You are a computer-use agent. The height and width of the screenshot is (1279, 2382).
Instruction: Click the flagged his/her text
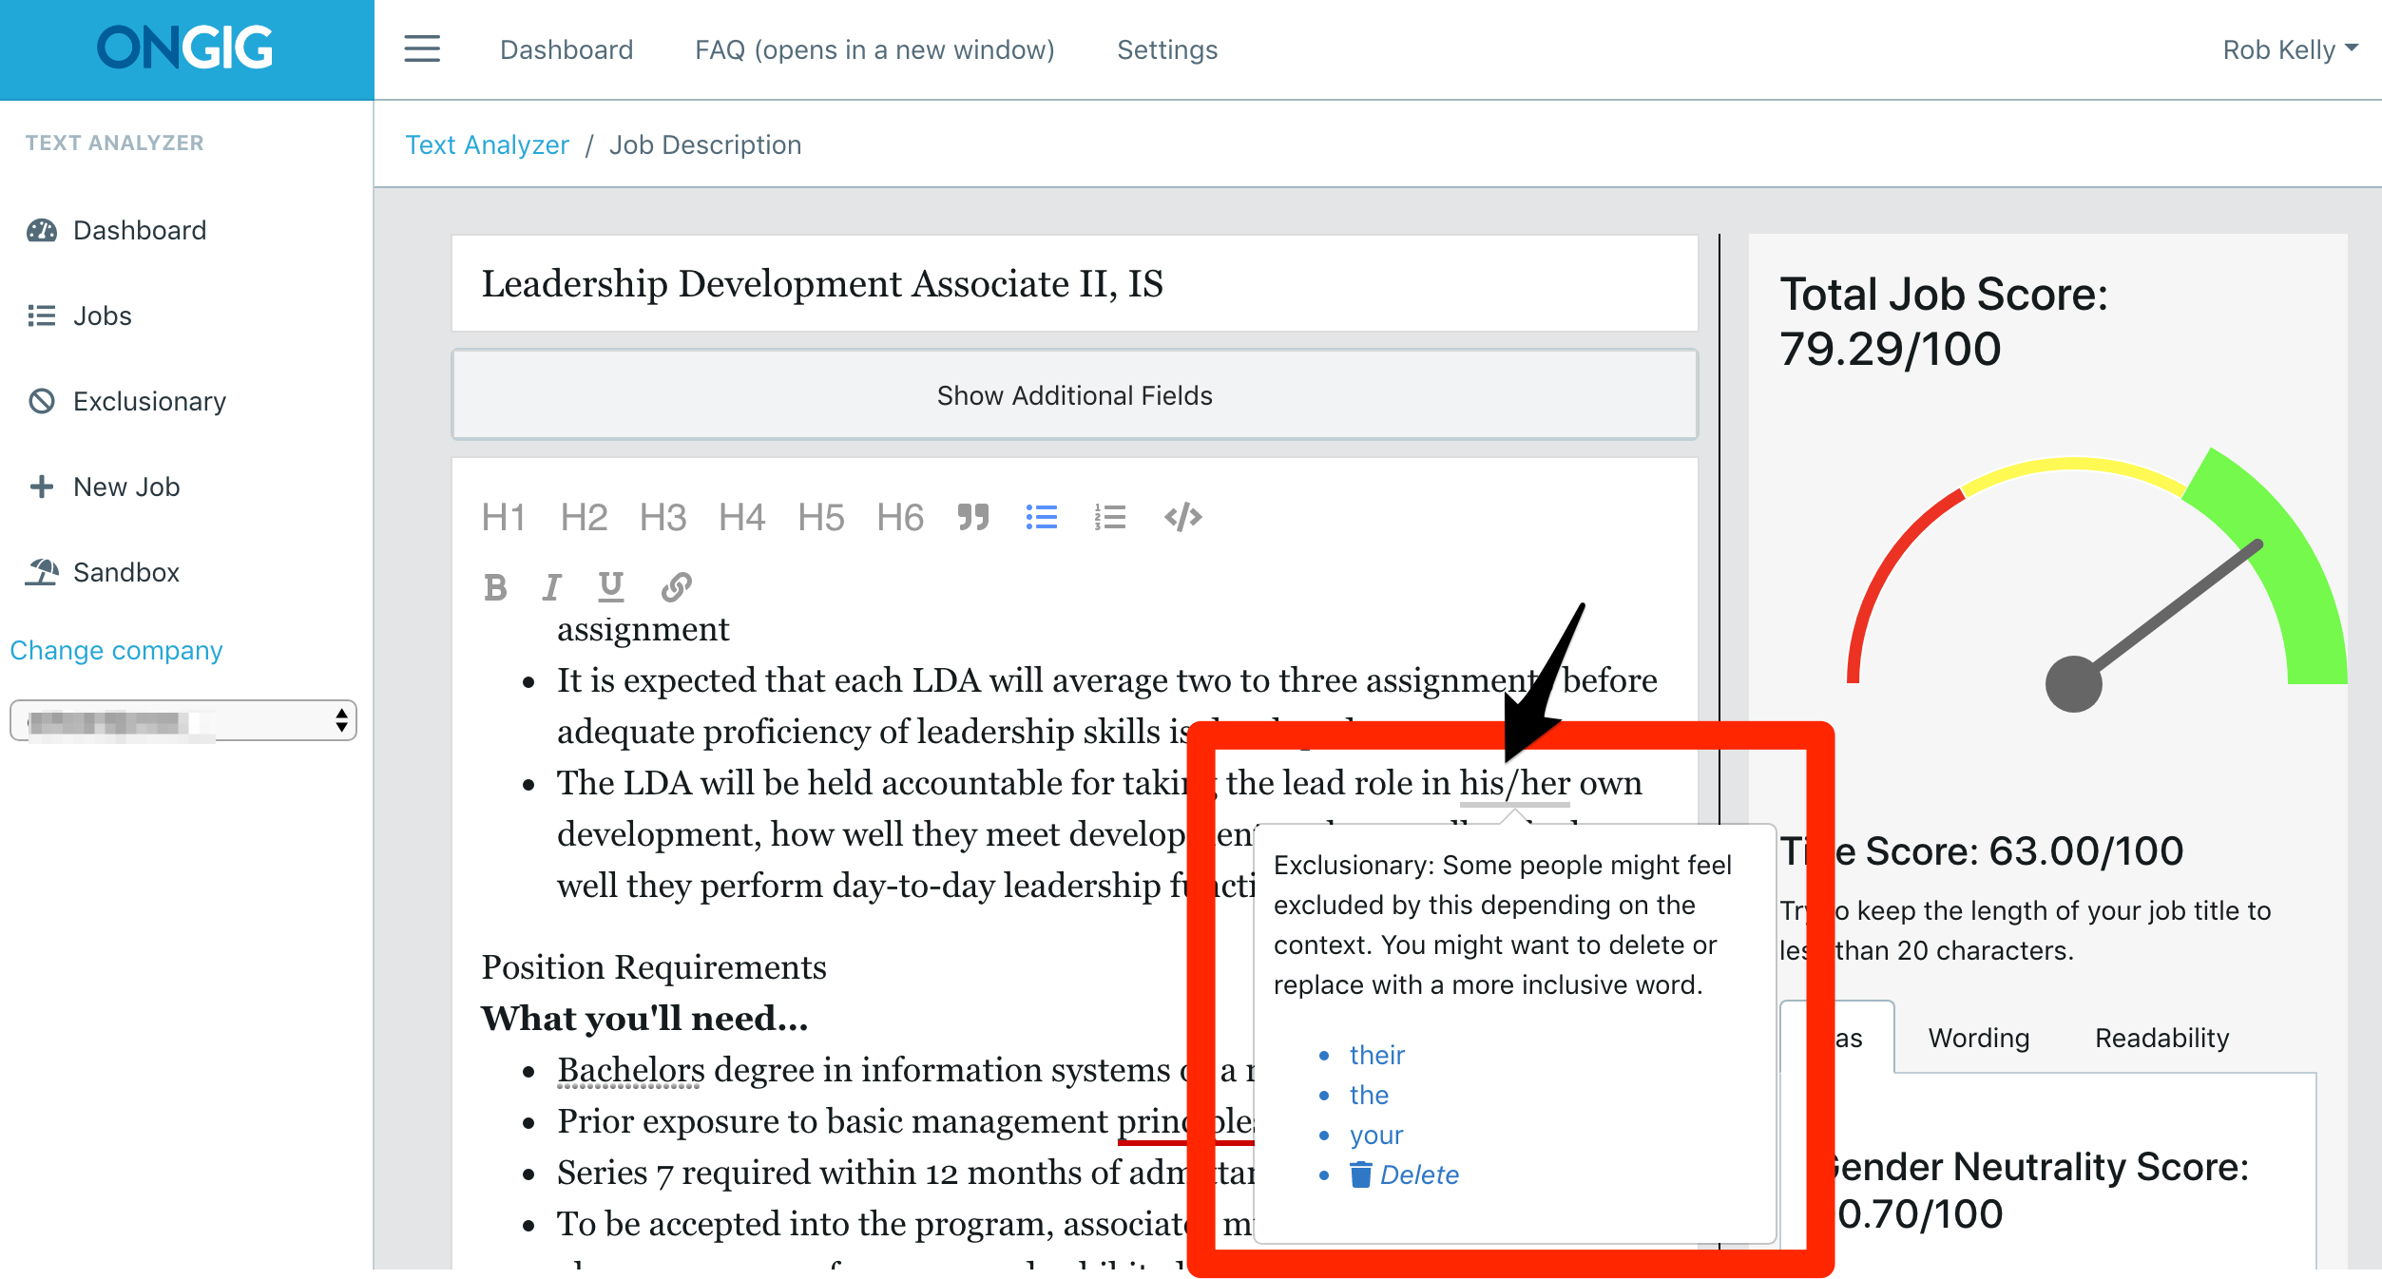coord(1515,783)
